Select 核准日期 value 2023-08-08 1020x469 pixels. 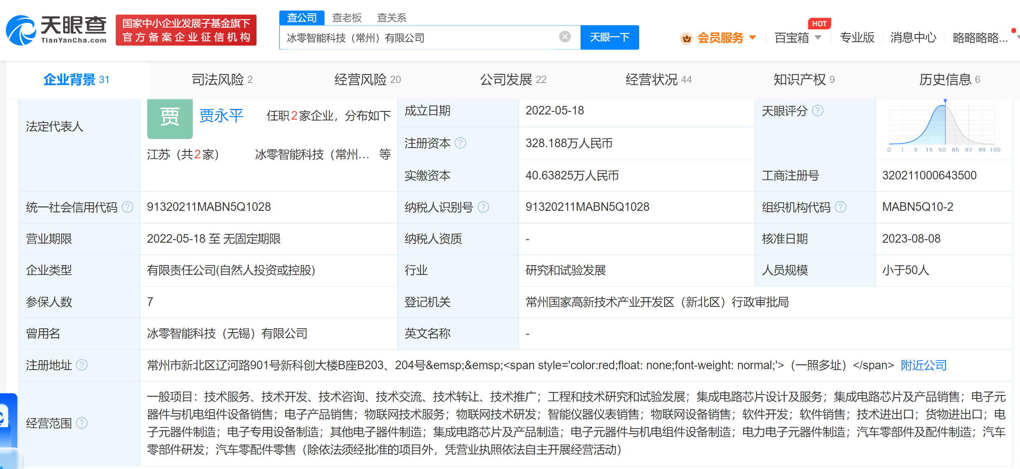coord(911,239)
